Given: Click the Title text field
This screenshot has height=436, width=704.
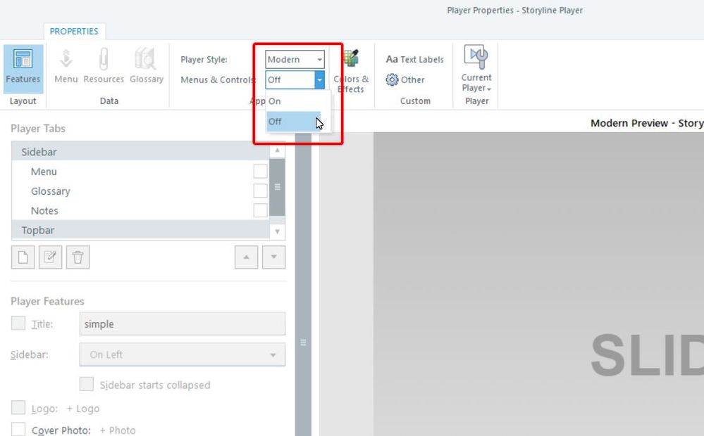Looking at the screenshot, I should tap(183, 324).
